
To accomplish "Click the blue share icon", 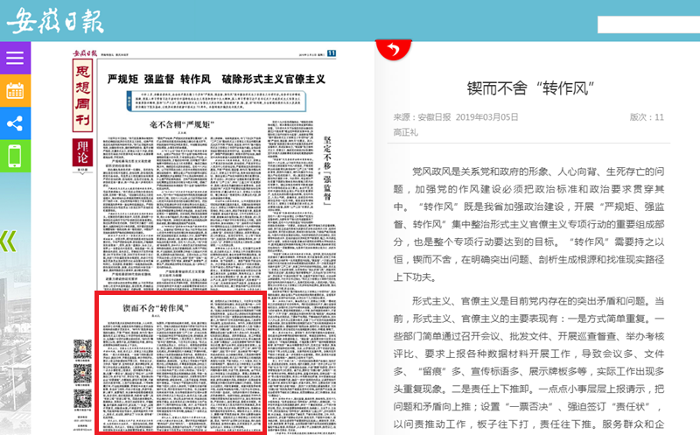I will 15,123.
